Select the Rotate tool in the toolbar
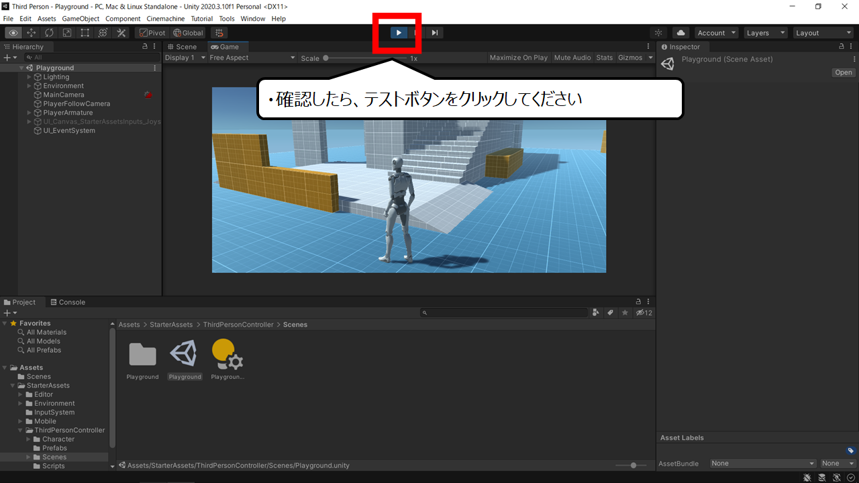This screenshot has width=859, height=483. pos(50,33)
